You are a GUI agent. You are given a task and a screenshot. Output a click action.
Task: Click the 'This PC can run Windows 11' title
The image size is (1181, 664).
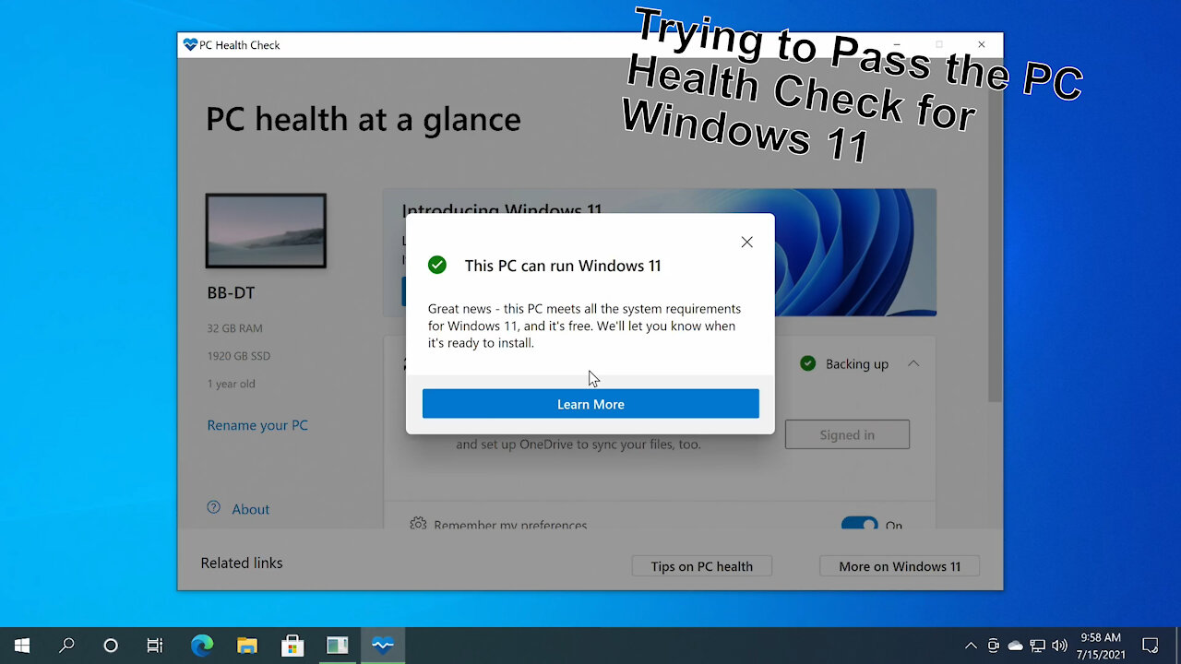[x=563, y=266]
